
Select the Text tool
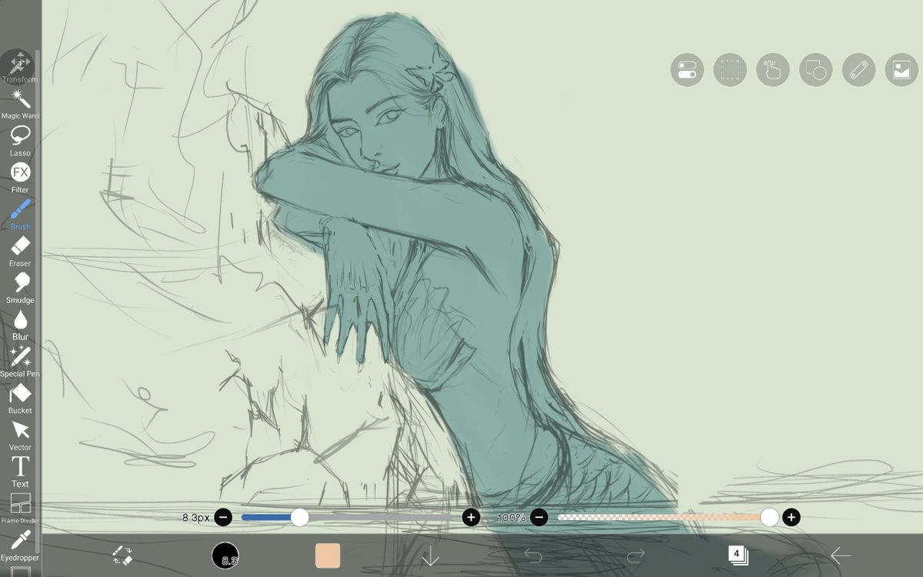pos(20,472)
